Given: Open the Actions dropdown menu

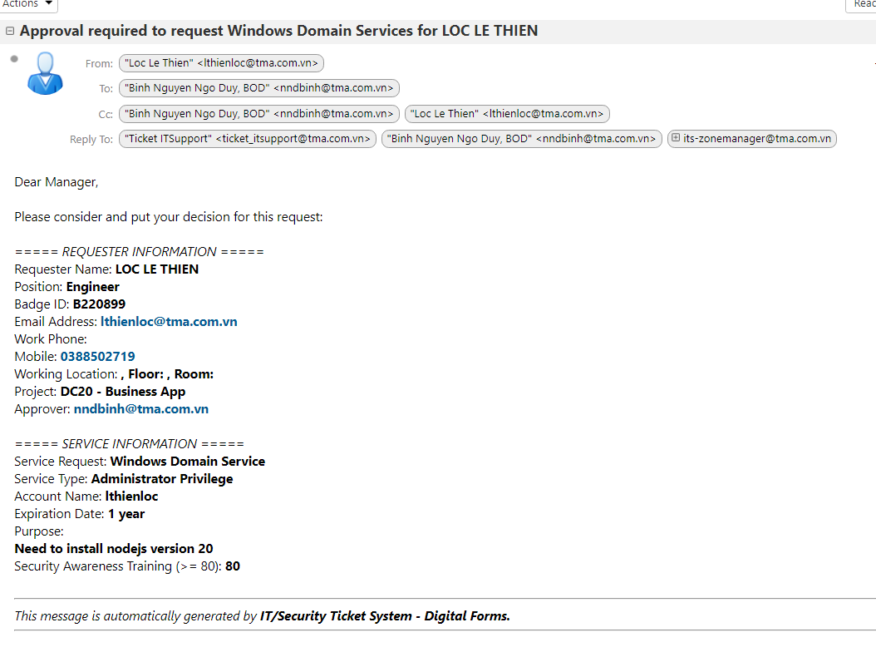Looking at the screenshot, I should (x=27, y=5).
